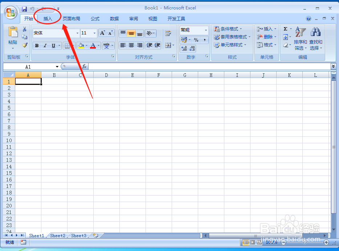Click the Fill down-arrow icon
This screenshot has width=339, height=251.
click(x=285, y=37)
